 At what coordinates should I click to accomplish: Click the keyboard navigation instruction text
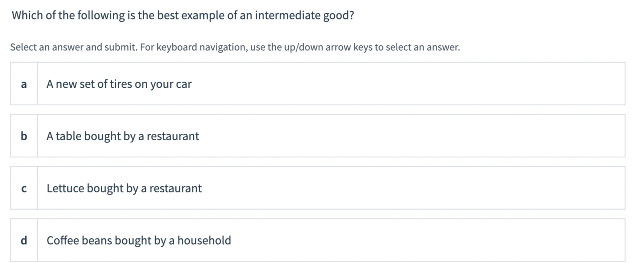pyautogui.click(x=235, y=47)
